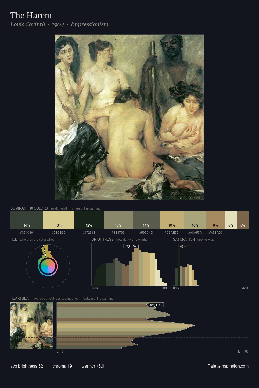Click the footer text avg brightness 52
This screenshot has width=259, height=388.
click(27, 366)
